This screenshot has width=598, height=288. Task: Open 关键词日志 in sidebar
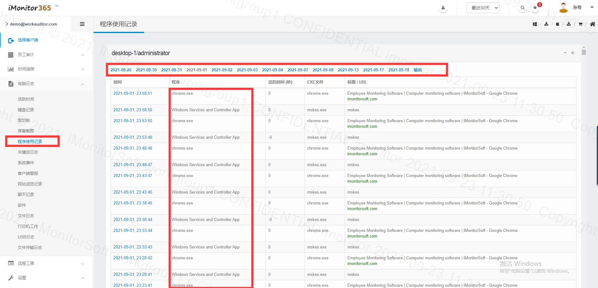[x=28, y=152]
